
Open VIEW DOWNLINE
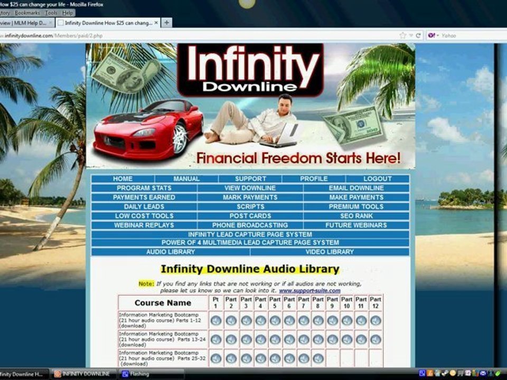[x=250, y=188]
